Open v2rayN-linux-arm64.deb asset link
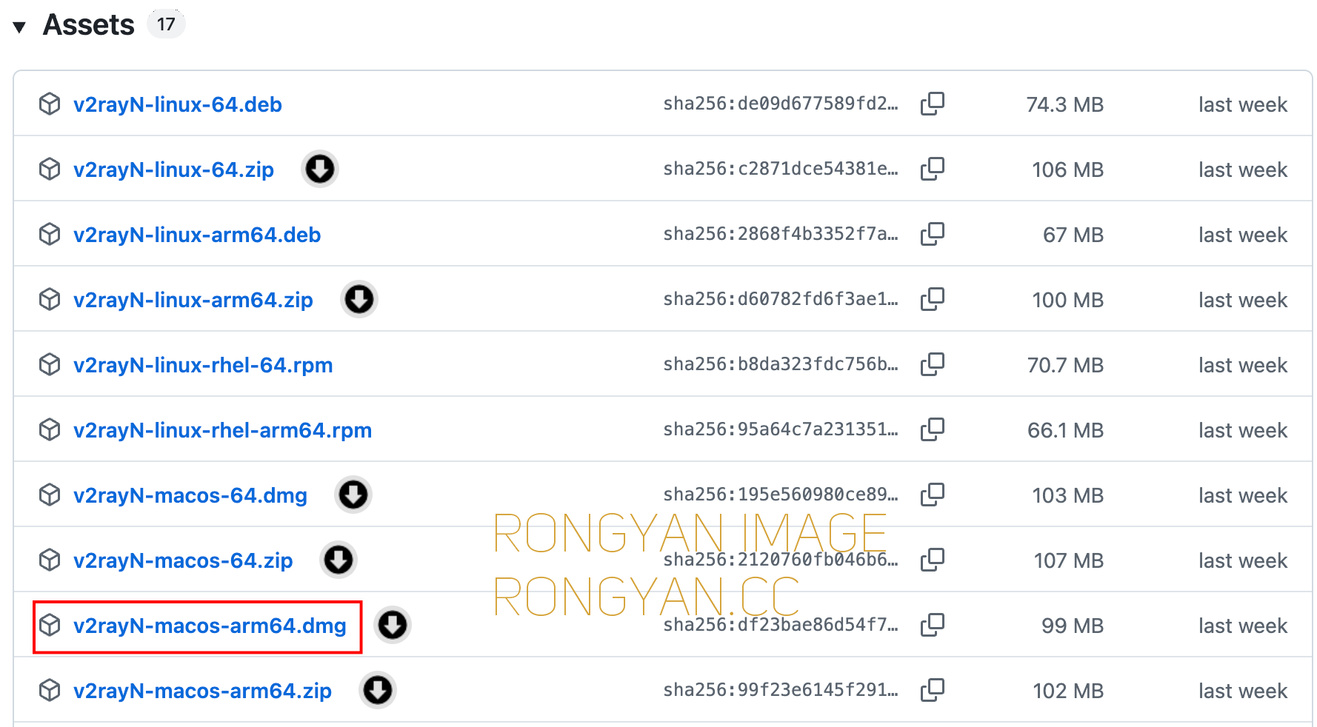The height and width of the screenshot is (727, 1317). click(197, 235)
